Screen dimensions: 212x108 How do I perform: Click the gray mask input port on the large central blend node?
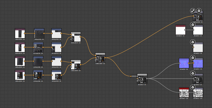pos(95,60)
